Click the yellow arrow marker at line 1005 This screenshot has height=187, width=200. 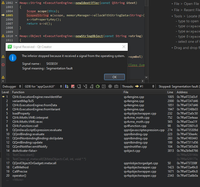3,15
